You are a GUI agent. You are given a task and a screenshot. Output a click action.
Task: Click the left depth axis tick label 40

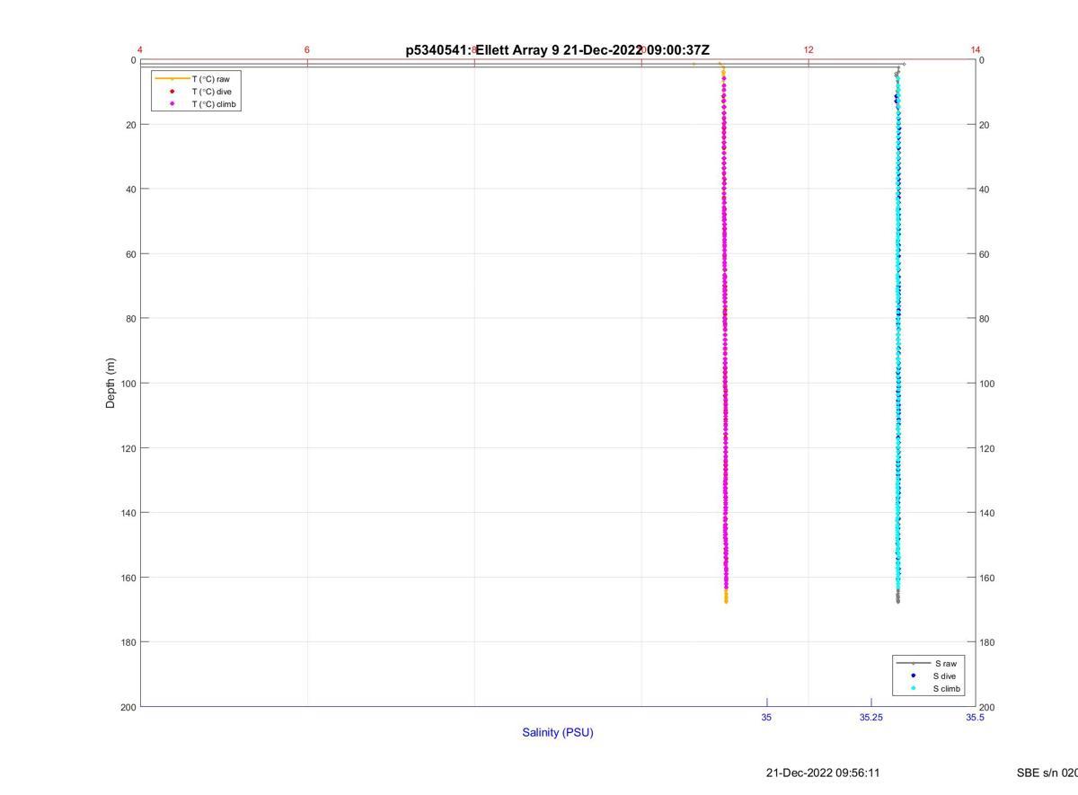click(x=130, y=190)
